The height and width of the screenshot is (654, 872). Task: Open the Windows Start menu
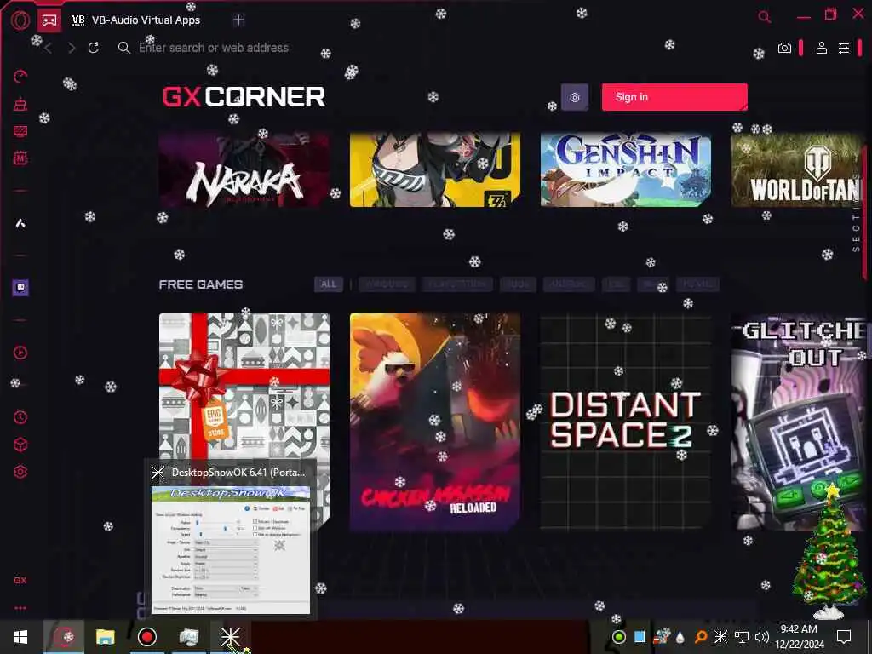point(20,637)
